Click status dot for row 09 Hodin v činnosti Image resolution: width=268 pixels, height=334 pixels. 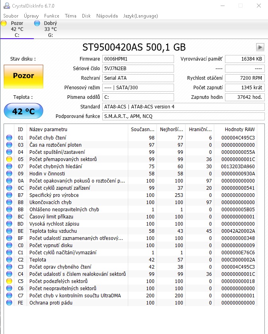pyautogui.click(x=9, y=173)
